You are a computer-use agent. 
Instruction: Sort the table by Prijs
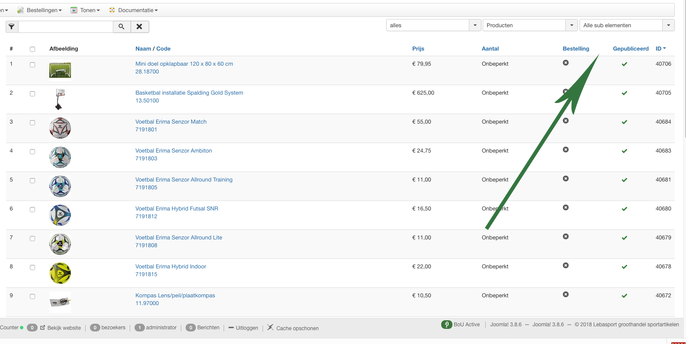(418, 49)
